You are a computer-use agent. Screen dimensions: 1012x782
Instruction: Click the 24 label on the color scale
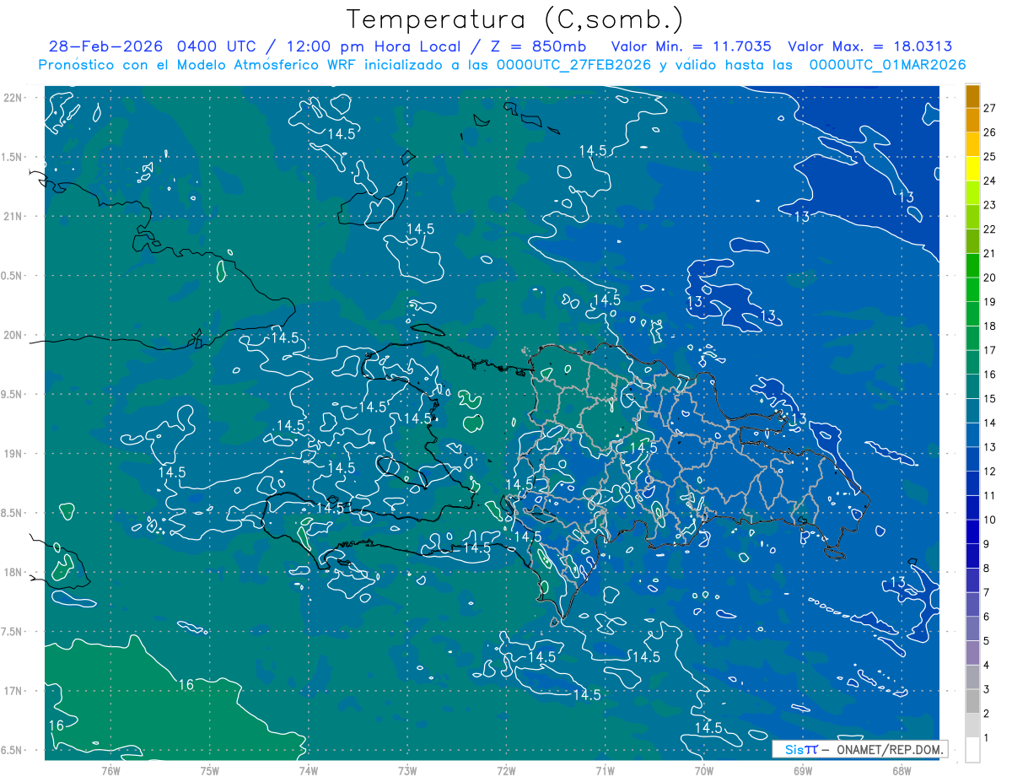[990, 181]
